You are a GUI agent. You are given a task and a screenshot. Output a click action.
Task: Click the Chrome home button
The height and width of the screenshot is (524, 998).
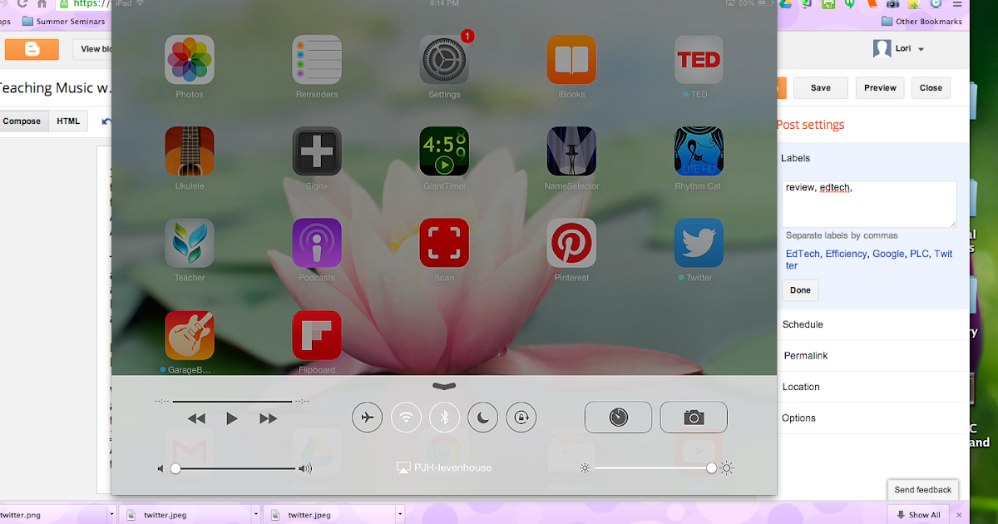42,4
